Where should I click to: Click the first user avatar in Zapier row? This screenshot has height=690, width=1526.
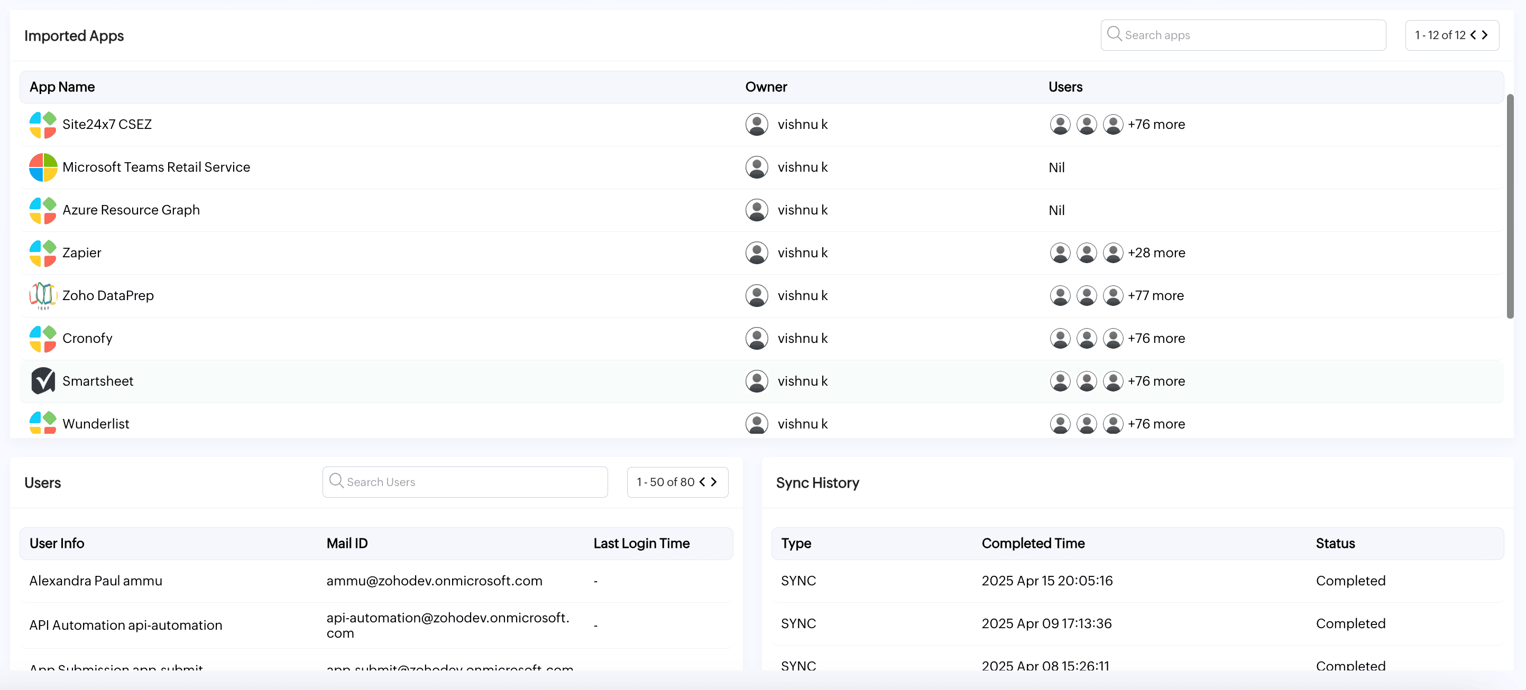point(1060,253)
